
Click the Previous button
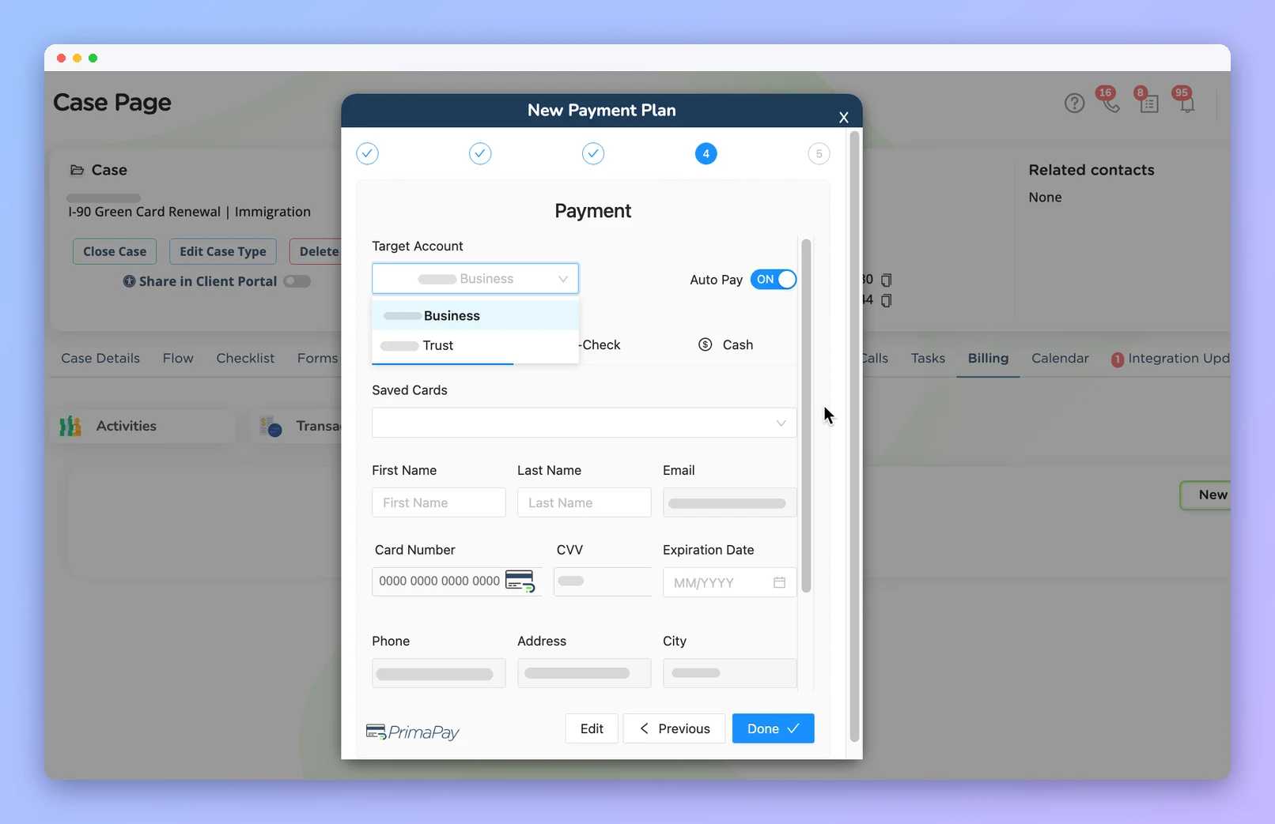(674, 728)
